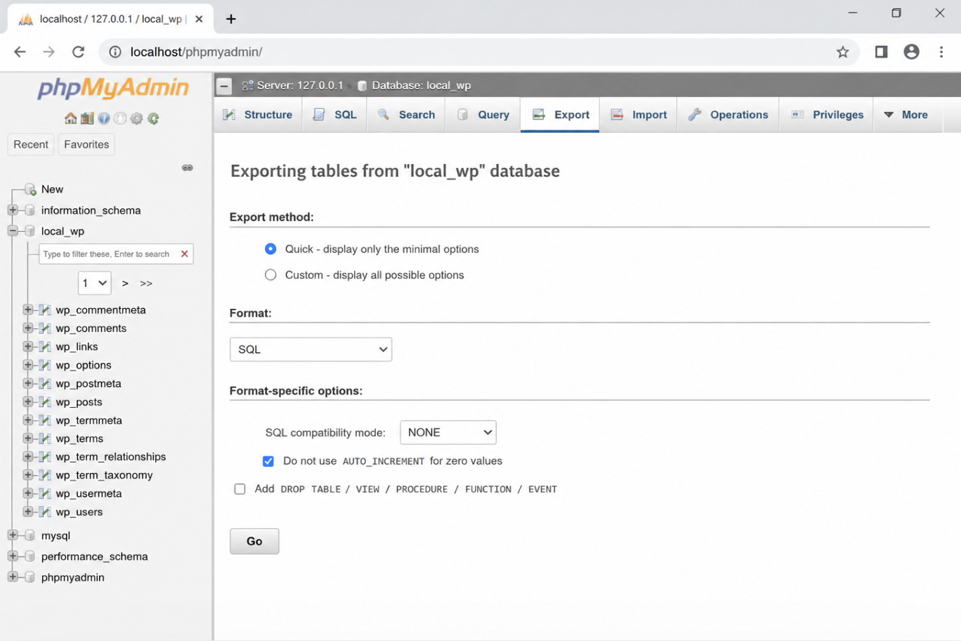The height and width of the screenshot is (641, 961).
Task: Open SQL compatibility mode dropdown
Action: pos(448,432)
